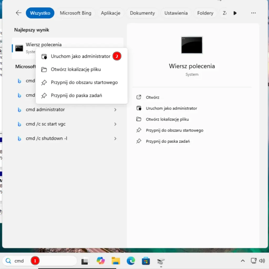Image resolution: width=269 pixels, height=269 pixels.
Task: Click the back arrow in search panel
Action: pos(18,13)
